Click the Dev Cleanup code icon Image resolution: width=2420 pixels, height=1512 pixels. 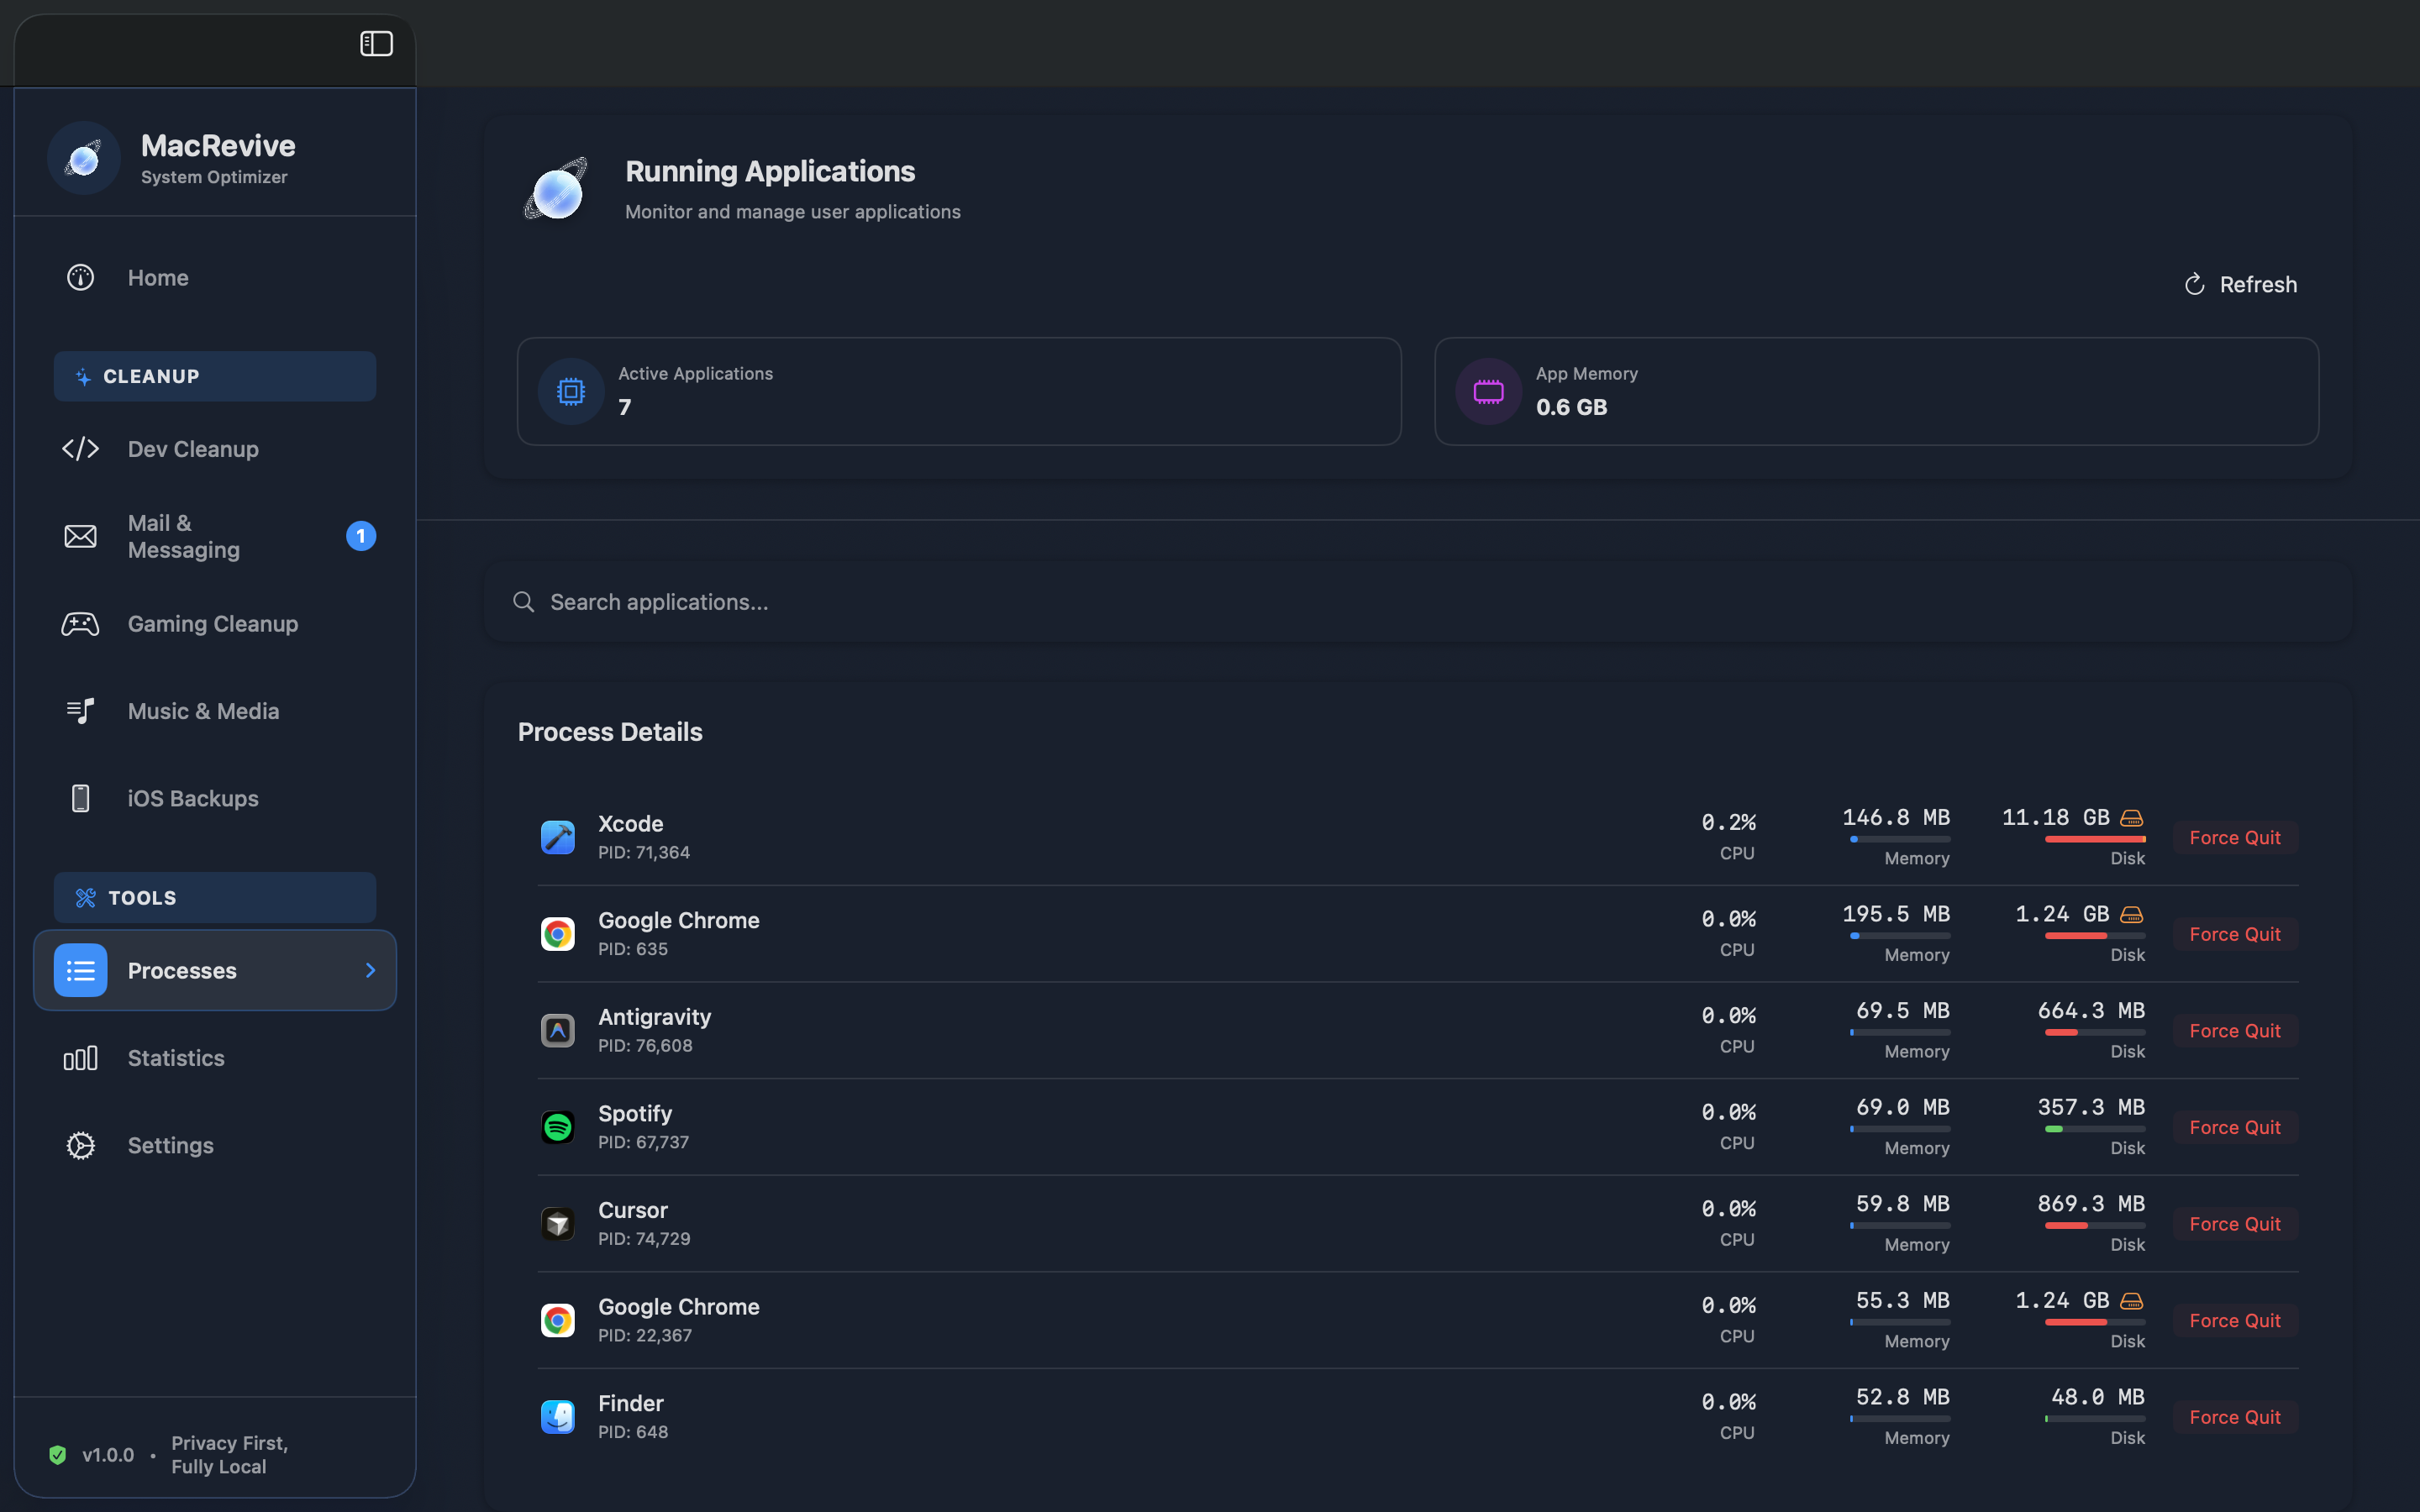pyautogui.click(x=80, y=449)
